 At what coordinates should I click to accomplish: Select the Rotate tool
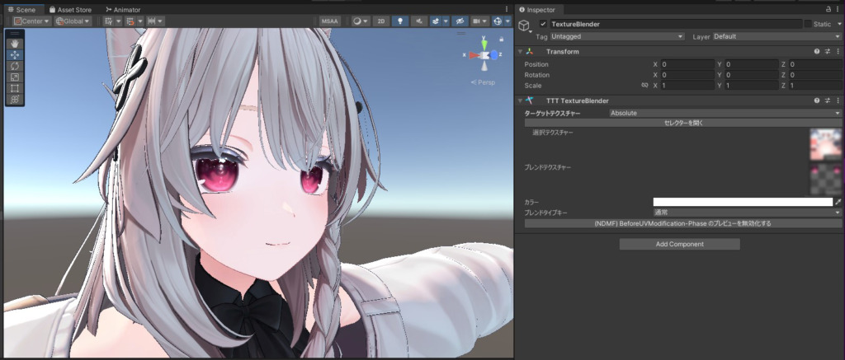[x=15, y=66]
